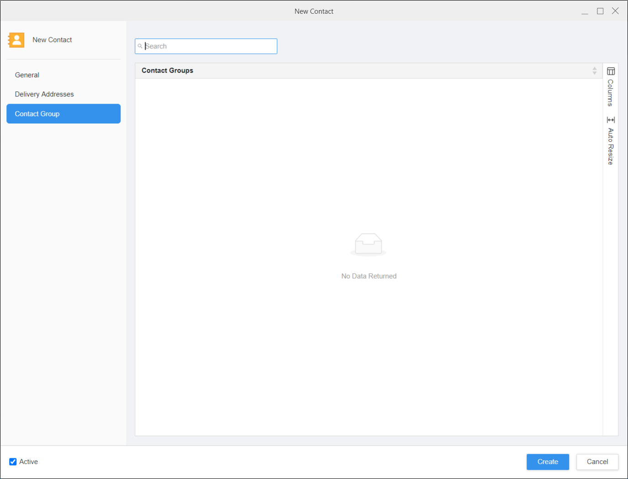Toggle sort arrows on the Contact Groups column
The width and height of the screenshot is (628, 479).
(x=594, y=70)
